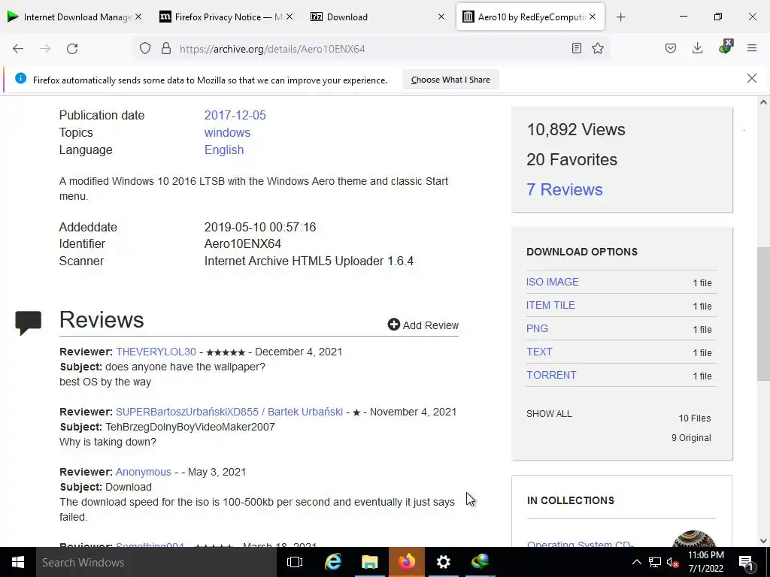Click the IDM extension icon in toolbar
The height and width of the screenshot is (577, 770).
click(x=726, y=47)
